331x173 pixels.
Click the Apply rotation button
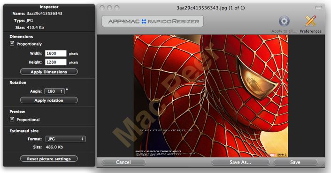click(49, 100)
